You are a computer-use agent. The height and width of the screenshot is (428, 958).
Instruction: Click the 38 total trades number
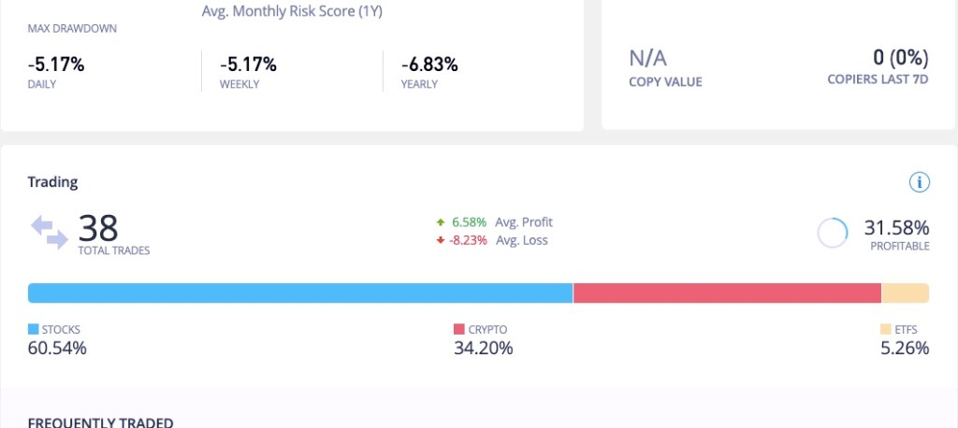98,227
